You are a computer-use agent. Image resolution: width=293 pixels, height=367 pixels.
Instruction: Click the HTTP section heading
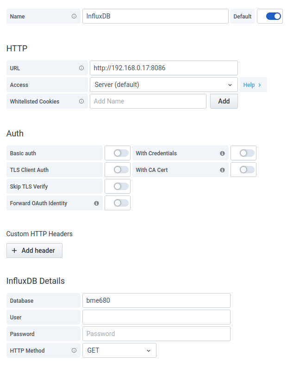pyautogui.click(x=17, y=49)
